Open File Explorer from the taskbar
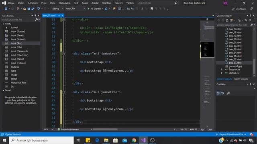 click(106, 140)
